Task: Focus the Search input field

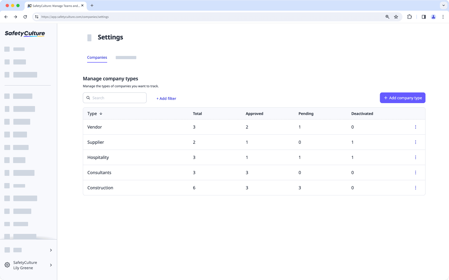Action: click(x=118, y=98)
